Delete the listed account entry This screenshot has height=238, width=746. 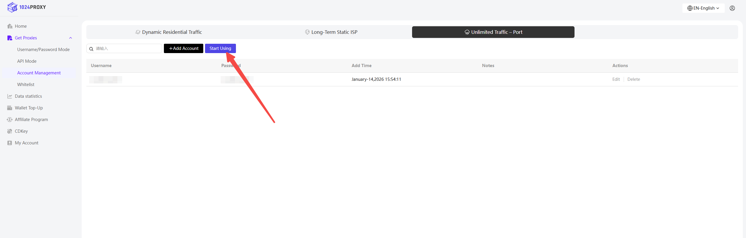click(633, 79)
